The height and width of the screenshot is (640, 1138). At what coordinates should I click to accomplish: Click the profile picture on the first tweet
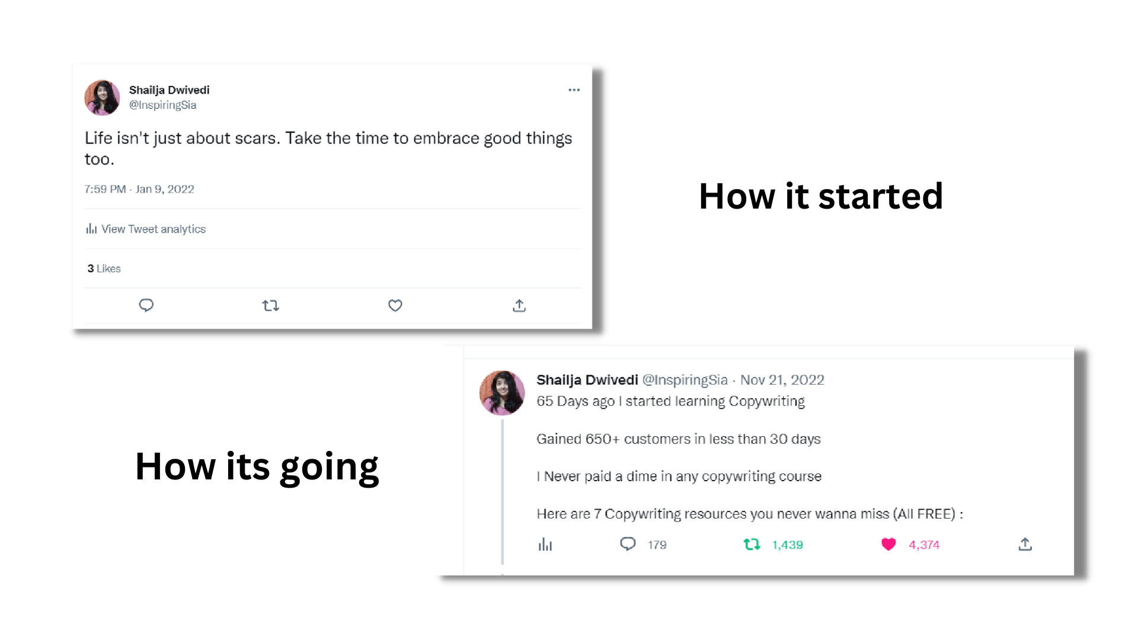pos(102,98)
